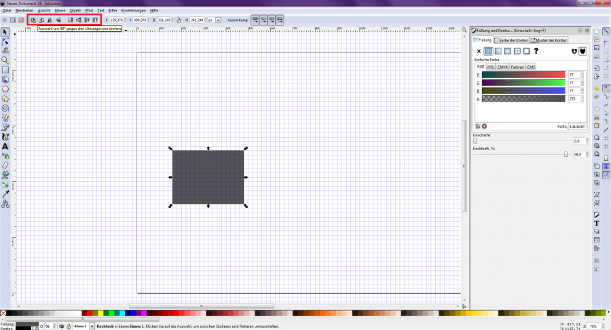This screenshot has width=611, height=330.
Task: Pick the Text tool in the toolbox
Action: coord(5,146)
